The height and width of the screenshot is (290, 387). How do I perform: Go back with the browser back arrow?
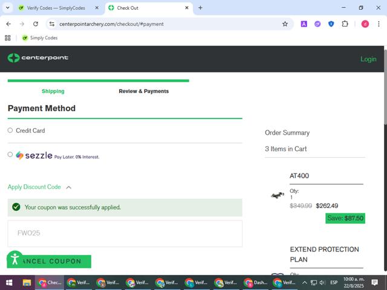(8, 24)
